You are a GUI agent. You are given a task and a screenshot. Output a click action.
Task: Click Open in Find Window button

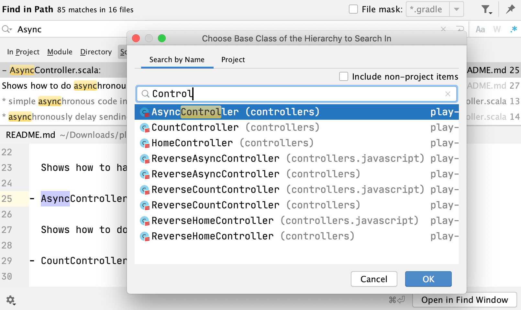465,300
